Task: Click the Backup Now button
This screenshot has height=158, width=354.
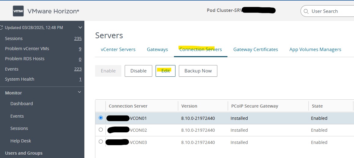Action: (x=198, y=71)
